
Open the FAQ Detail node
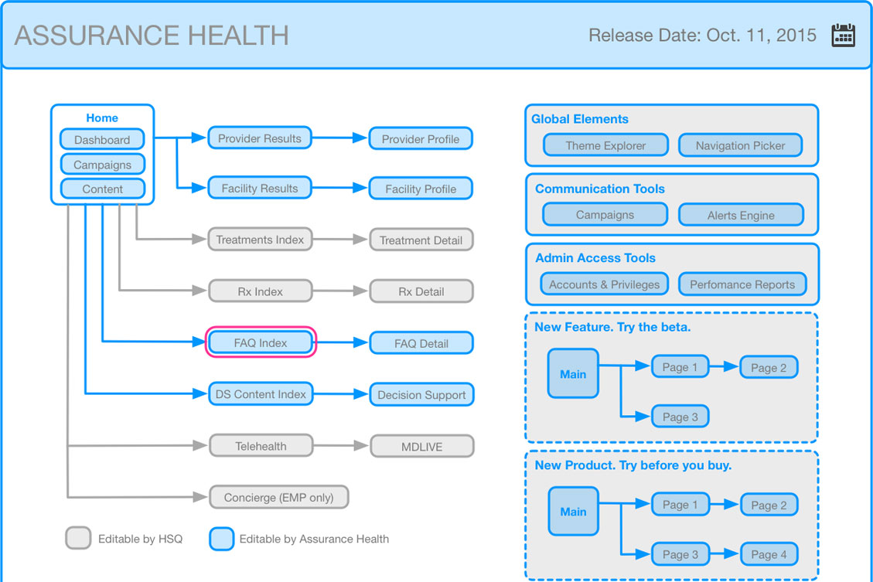click(x=421, y=343)
